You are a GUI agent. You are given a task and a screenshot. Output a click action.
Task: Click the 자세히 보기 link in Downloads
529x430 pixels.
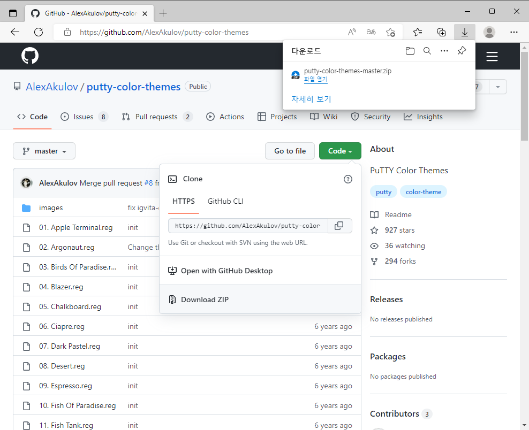(x=311, y=99)
